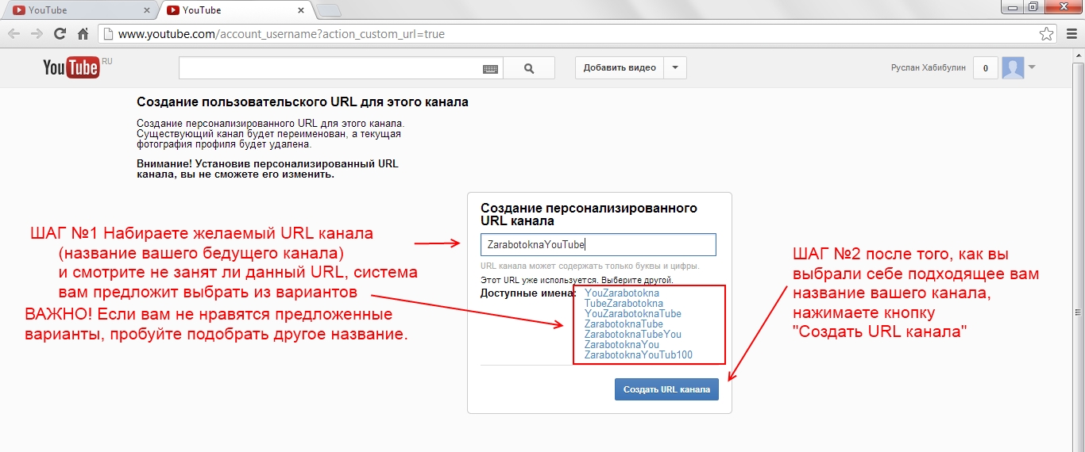Viewport: 1085px width, 452px height.
Task: Open the notifications counter showing 0
Action: pyautogui.click(x=985, y=68)
